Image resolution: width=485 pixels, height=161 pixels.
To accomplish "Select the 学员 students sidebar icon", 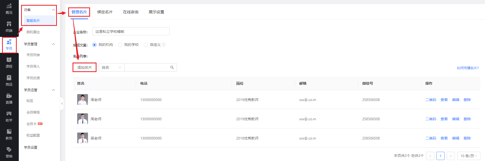I will click(9, 45).
